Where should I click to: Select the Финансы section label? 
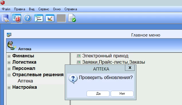tap(23, 56)
